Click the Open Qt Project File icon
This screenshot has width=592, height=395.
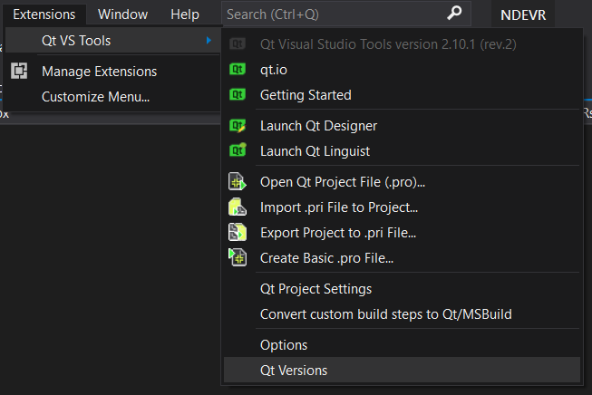[238, 181]
